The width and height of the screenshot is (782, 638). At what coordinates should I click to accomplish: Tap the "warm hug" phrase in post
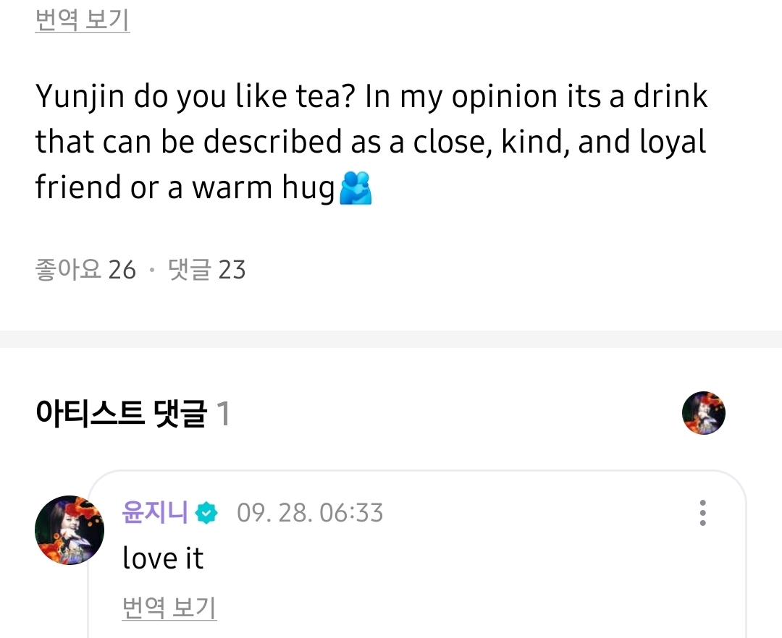[x=264, y=187]
